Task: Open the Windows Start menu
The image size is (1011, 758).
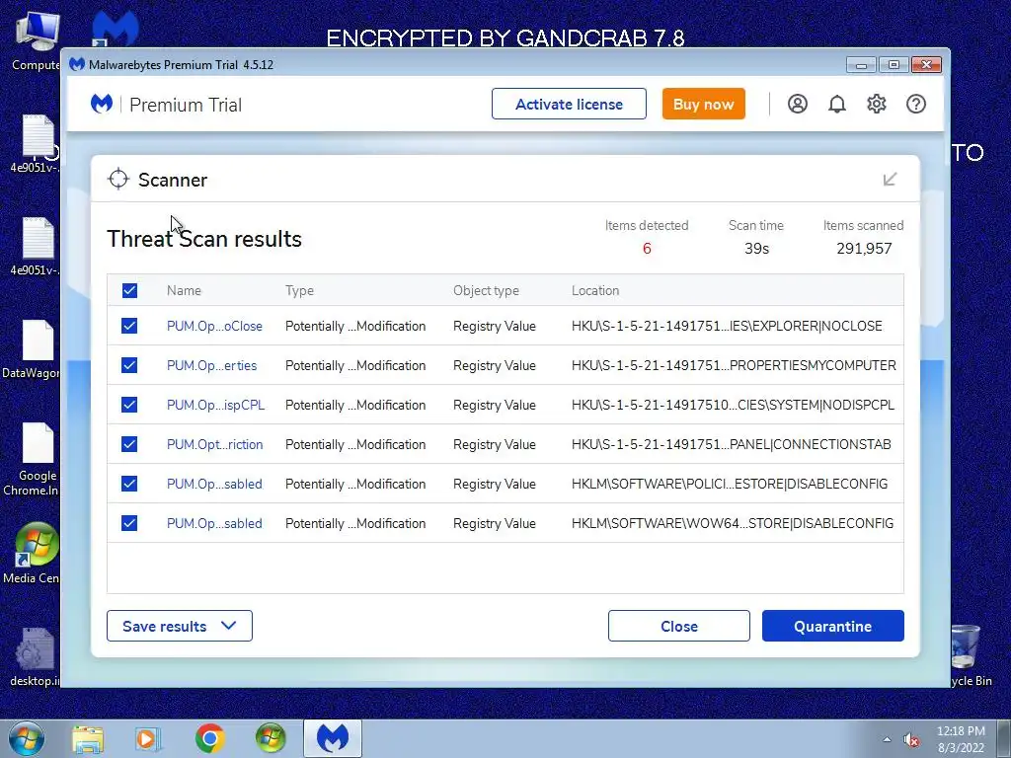Action: click(25, 738)
